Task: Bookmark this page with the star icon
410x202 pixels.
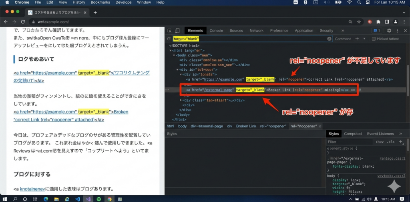Action: [359, 22]
